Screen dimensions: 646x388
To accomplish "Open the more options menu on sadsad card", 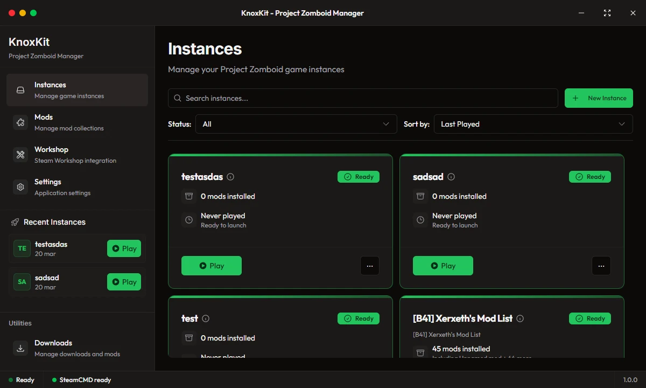I will point(601,266).
